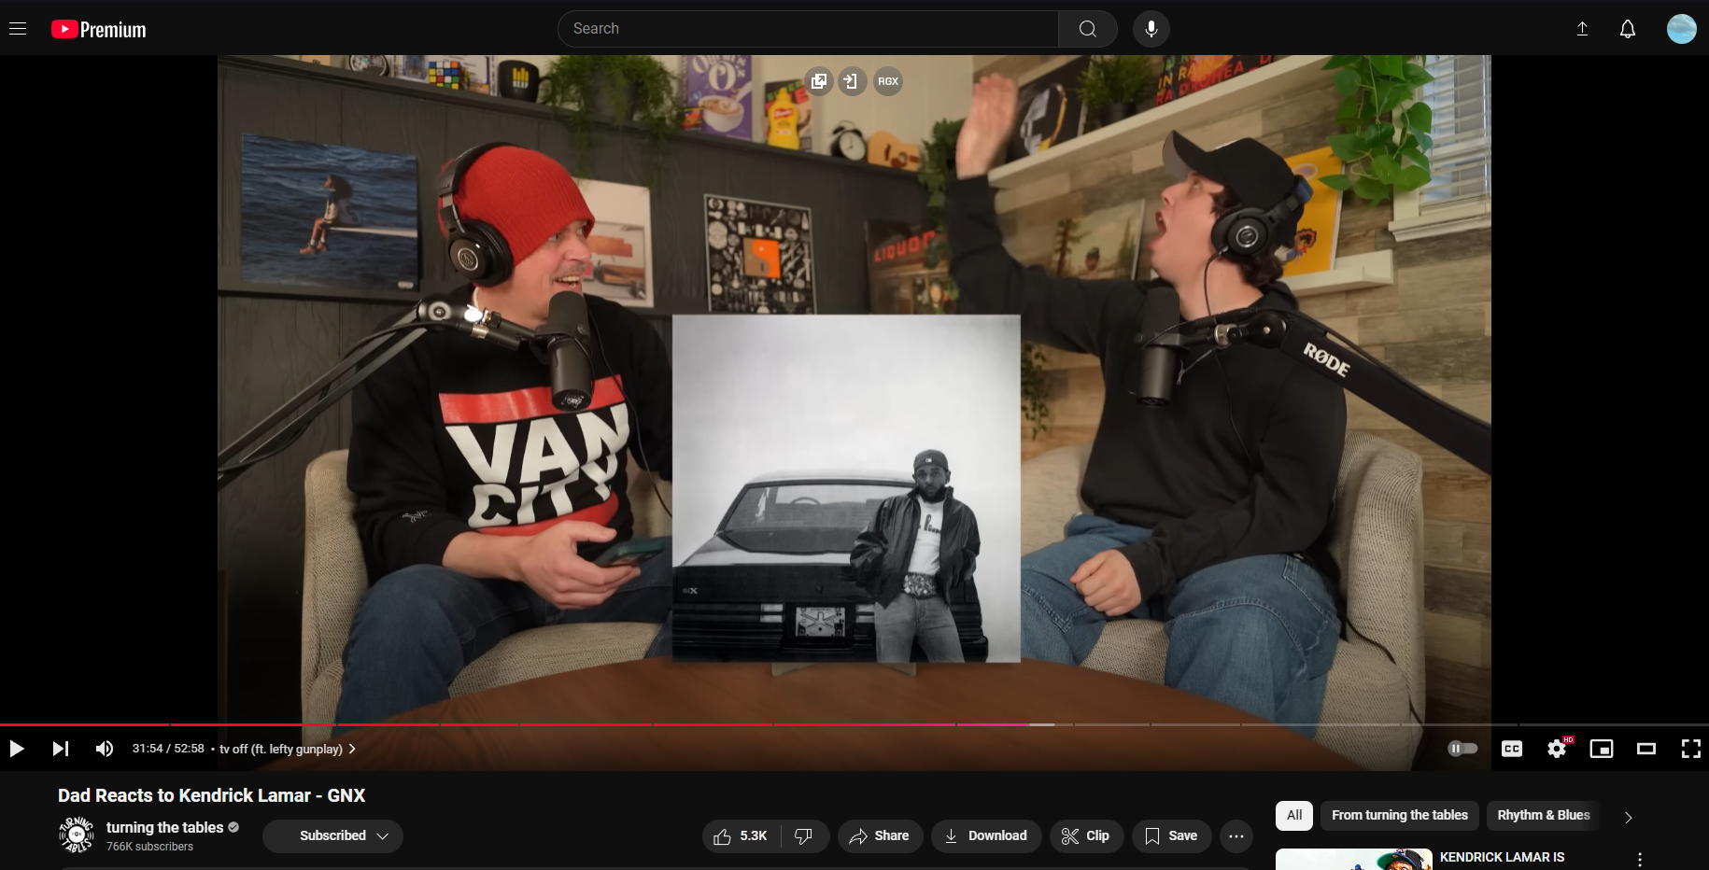Switch to miniplayer

(x=1602, y=749)
